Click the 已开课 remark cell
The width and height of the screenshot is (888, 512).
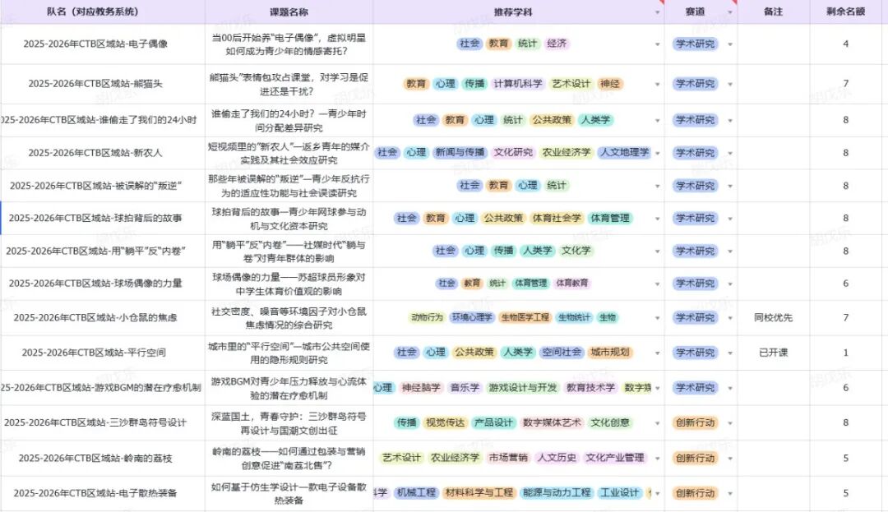tap(773, 352)
